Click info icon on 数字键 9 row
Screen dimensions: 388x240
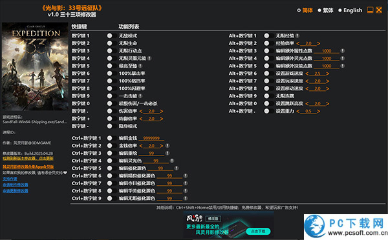tap(140, 96)
